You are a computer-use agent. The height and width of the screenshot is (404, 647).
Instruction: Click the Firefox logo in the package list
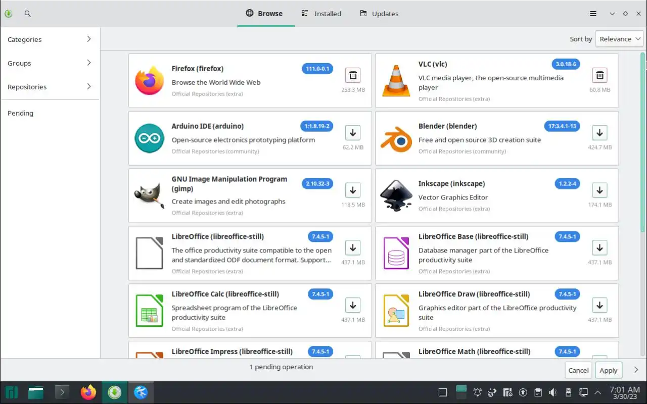pyautogui.click(x=150, y=81)
